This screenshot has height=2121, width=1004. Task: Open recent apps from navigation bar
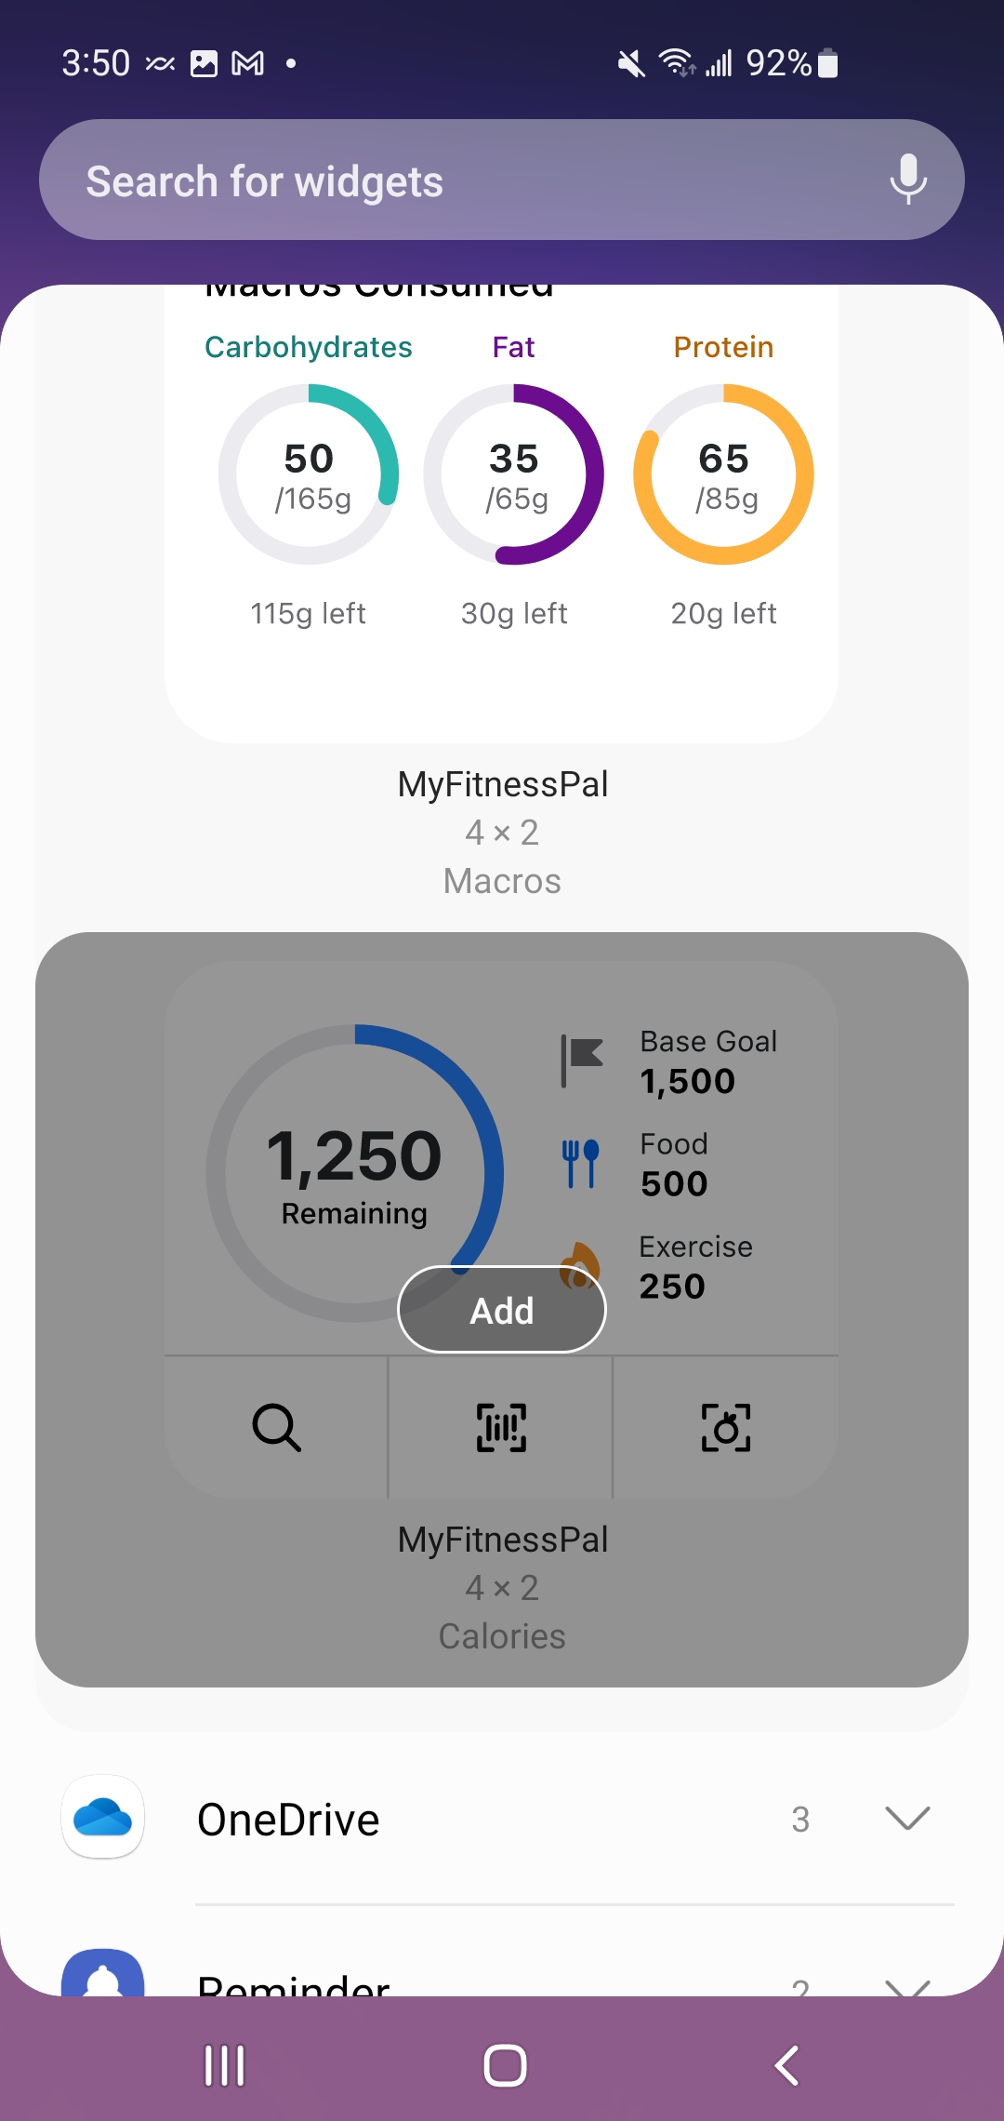(x=224, y=2066)
